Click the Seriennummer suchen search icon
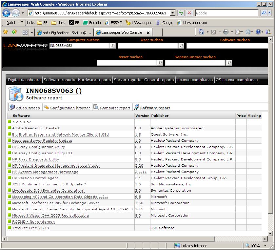The width and height of the screenshot is (275, 250). pyautogui.click(x=229, y=63)
